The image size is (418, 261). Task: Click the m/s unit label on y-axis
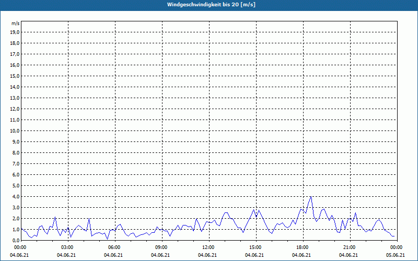click(16, 23)
